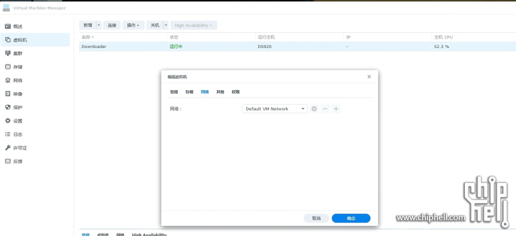Viewport: 516px width, 236px height.
Task: Open the 概述 overview sidebar icon
Action: (x=8, y=26)
